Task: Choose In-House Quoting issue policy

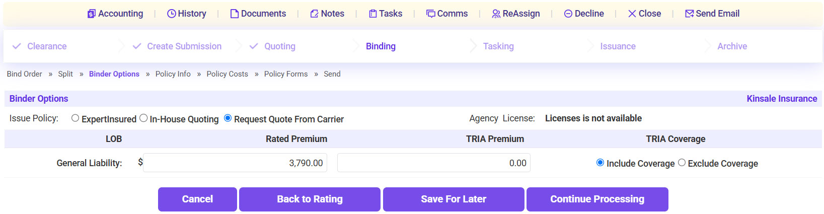Action: [143, 118]
